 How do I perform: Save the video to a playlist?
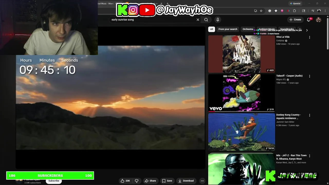click(167, 181)
